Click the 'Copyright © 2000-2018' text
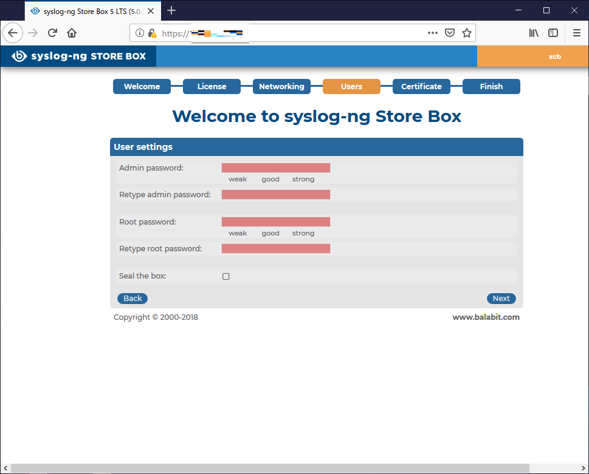Viewport: 589px width, 474px height. pyautogui.click(x=156, y=317)
